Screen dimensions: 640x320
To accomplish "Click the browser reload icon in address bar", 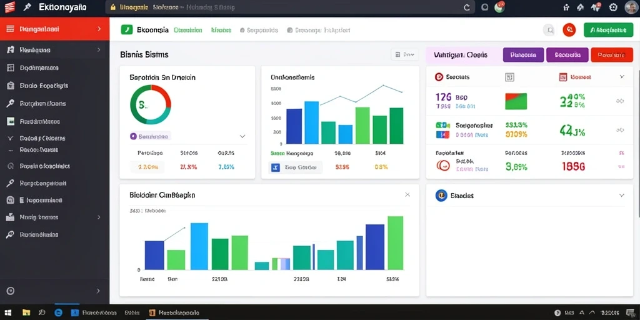I will [467, 7].
